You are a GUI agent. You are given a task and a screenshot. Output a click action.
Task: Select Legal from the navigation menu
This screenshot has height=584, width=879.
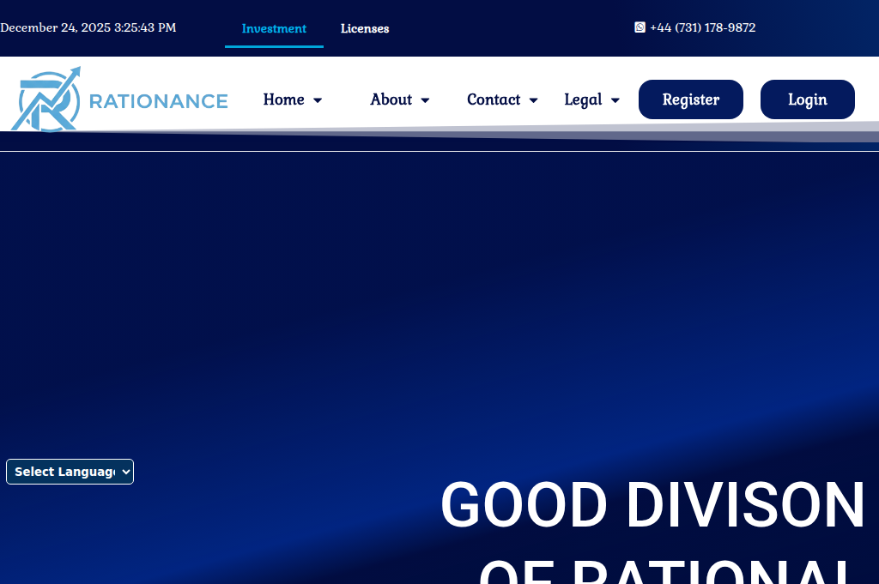point(582,100)
